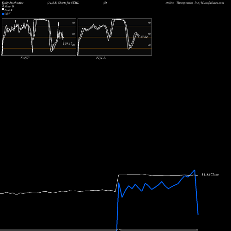Screen dimensions: 231x231
Task: Click the 50 level label in FULL chart
Action: pyautogui.click(x=149, y=34)
